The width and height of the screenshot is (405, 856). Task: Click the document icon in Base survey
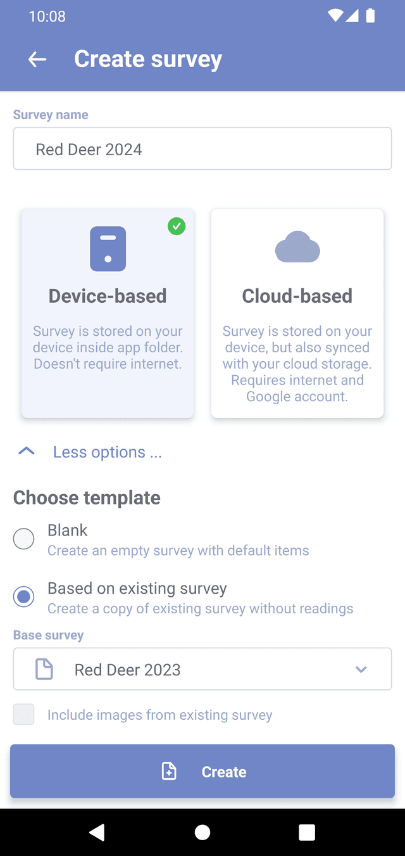coord(44,669)
